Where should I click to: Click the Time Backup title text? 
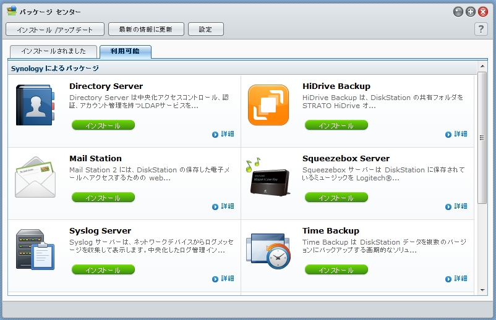click(330, 231)
